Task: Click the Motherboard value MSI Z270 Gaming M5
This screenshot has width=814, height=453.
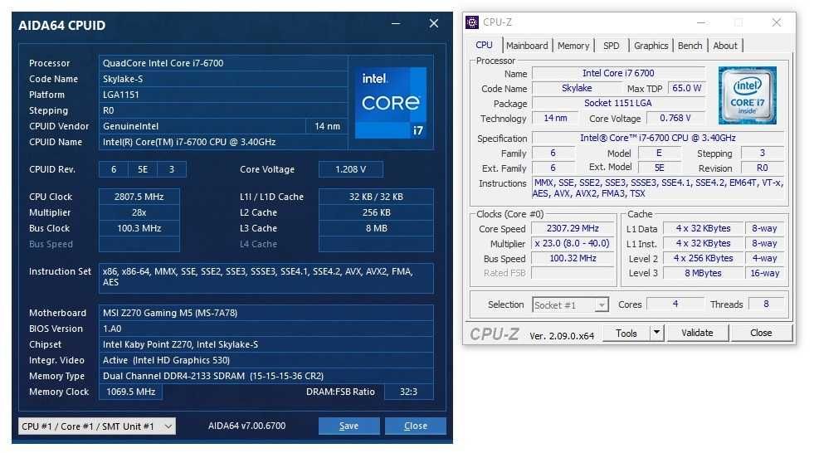Action: tap(266, 313)
